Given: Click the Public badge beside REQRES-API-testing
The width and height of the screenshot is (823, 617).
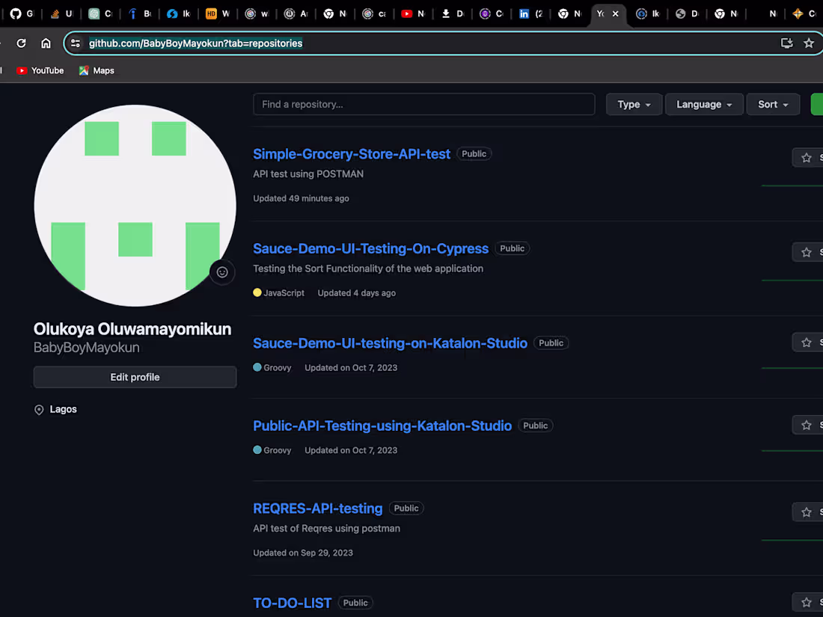Looking at the screenshot, I should pos(406,509).
